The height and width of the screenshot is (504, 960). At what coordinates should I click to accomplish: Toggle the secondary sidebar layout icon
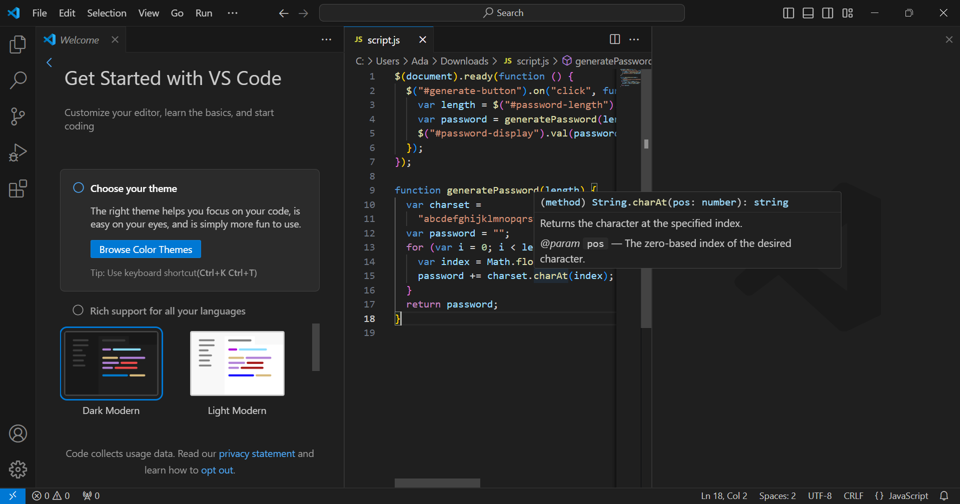828,13
